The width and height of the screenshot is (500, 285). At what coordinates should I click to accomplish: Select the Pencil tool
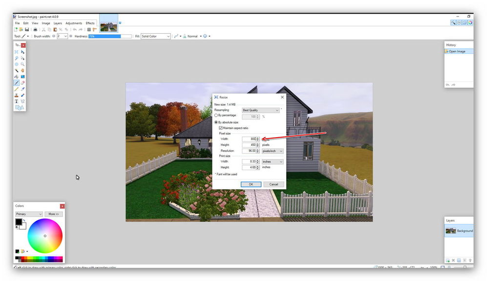17,89
